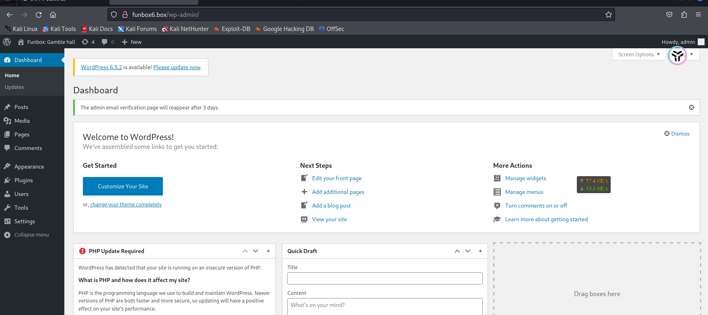The width and height of the screenshot is (708, 315).
Task: Go to Updates submenu under Dashboard
Action: (14, 87)
